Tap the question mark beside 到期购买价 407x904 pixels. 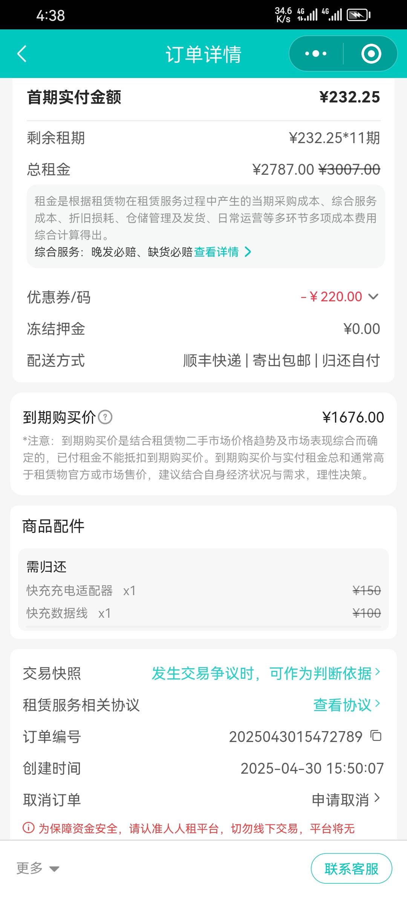105,417
